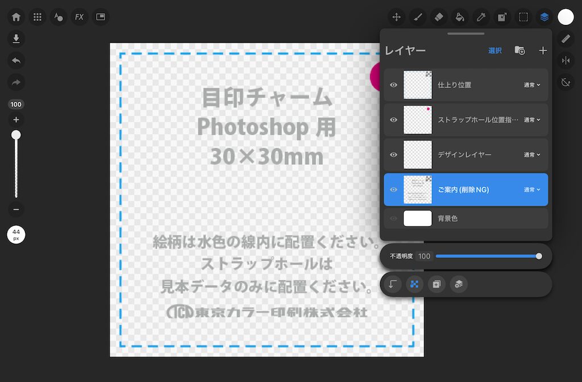Toggle the canvas display mode icon
This screenshot has width=582, height=382.
(101, 17)
